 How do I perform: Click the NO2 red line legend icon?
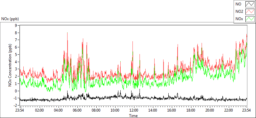pos(250,12)
